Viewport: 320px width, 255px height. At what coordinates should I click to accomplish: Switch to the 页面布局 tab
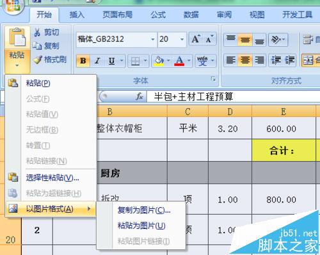[118, 15]
